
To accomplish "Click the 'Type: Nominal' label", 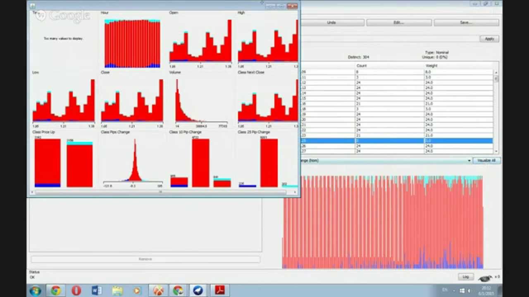I will 436,52.
